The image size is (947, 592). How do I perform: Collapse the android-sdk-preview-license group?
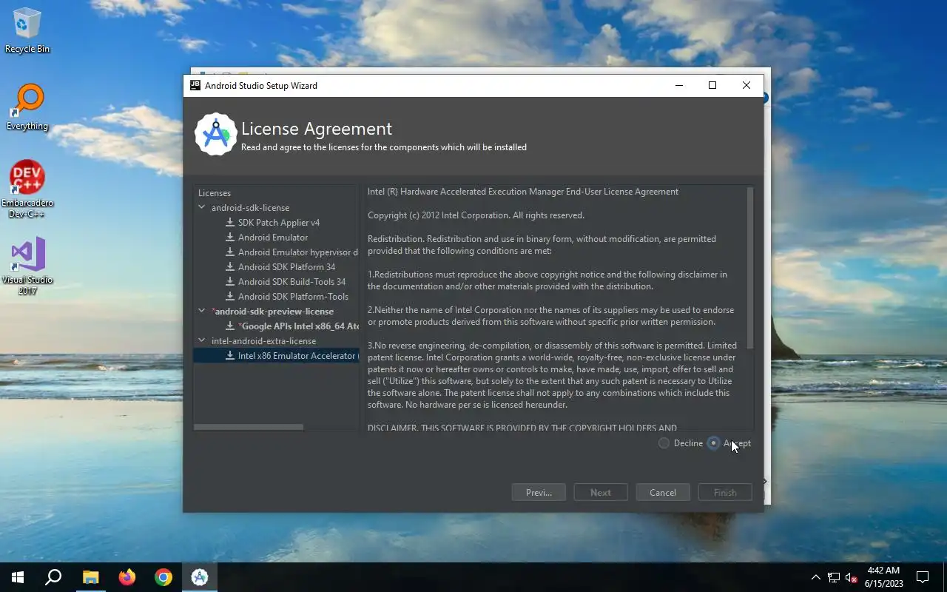[x=202, y=312]
